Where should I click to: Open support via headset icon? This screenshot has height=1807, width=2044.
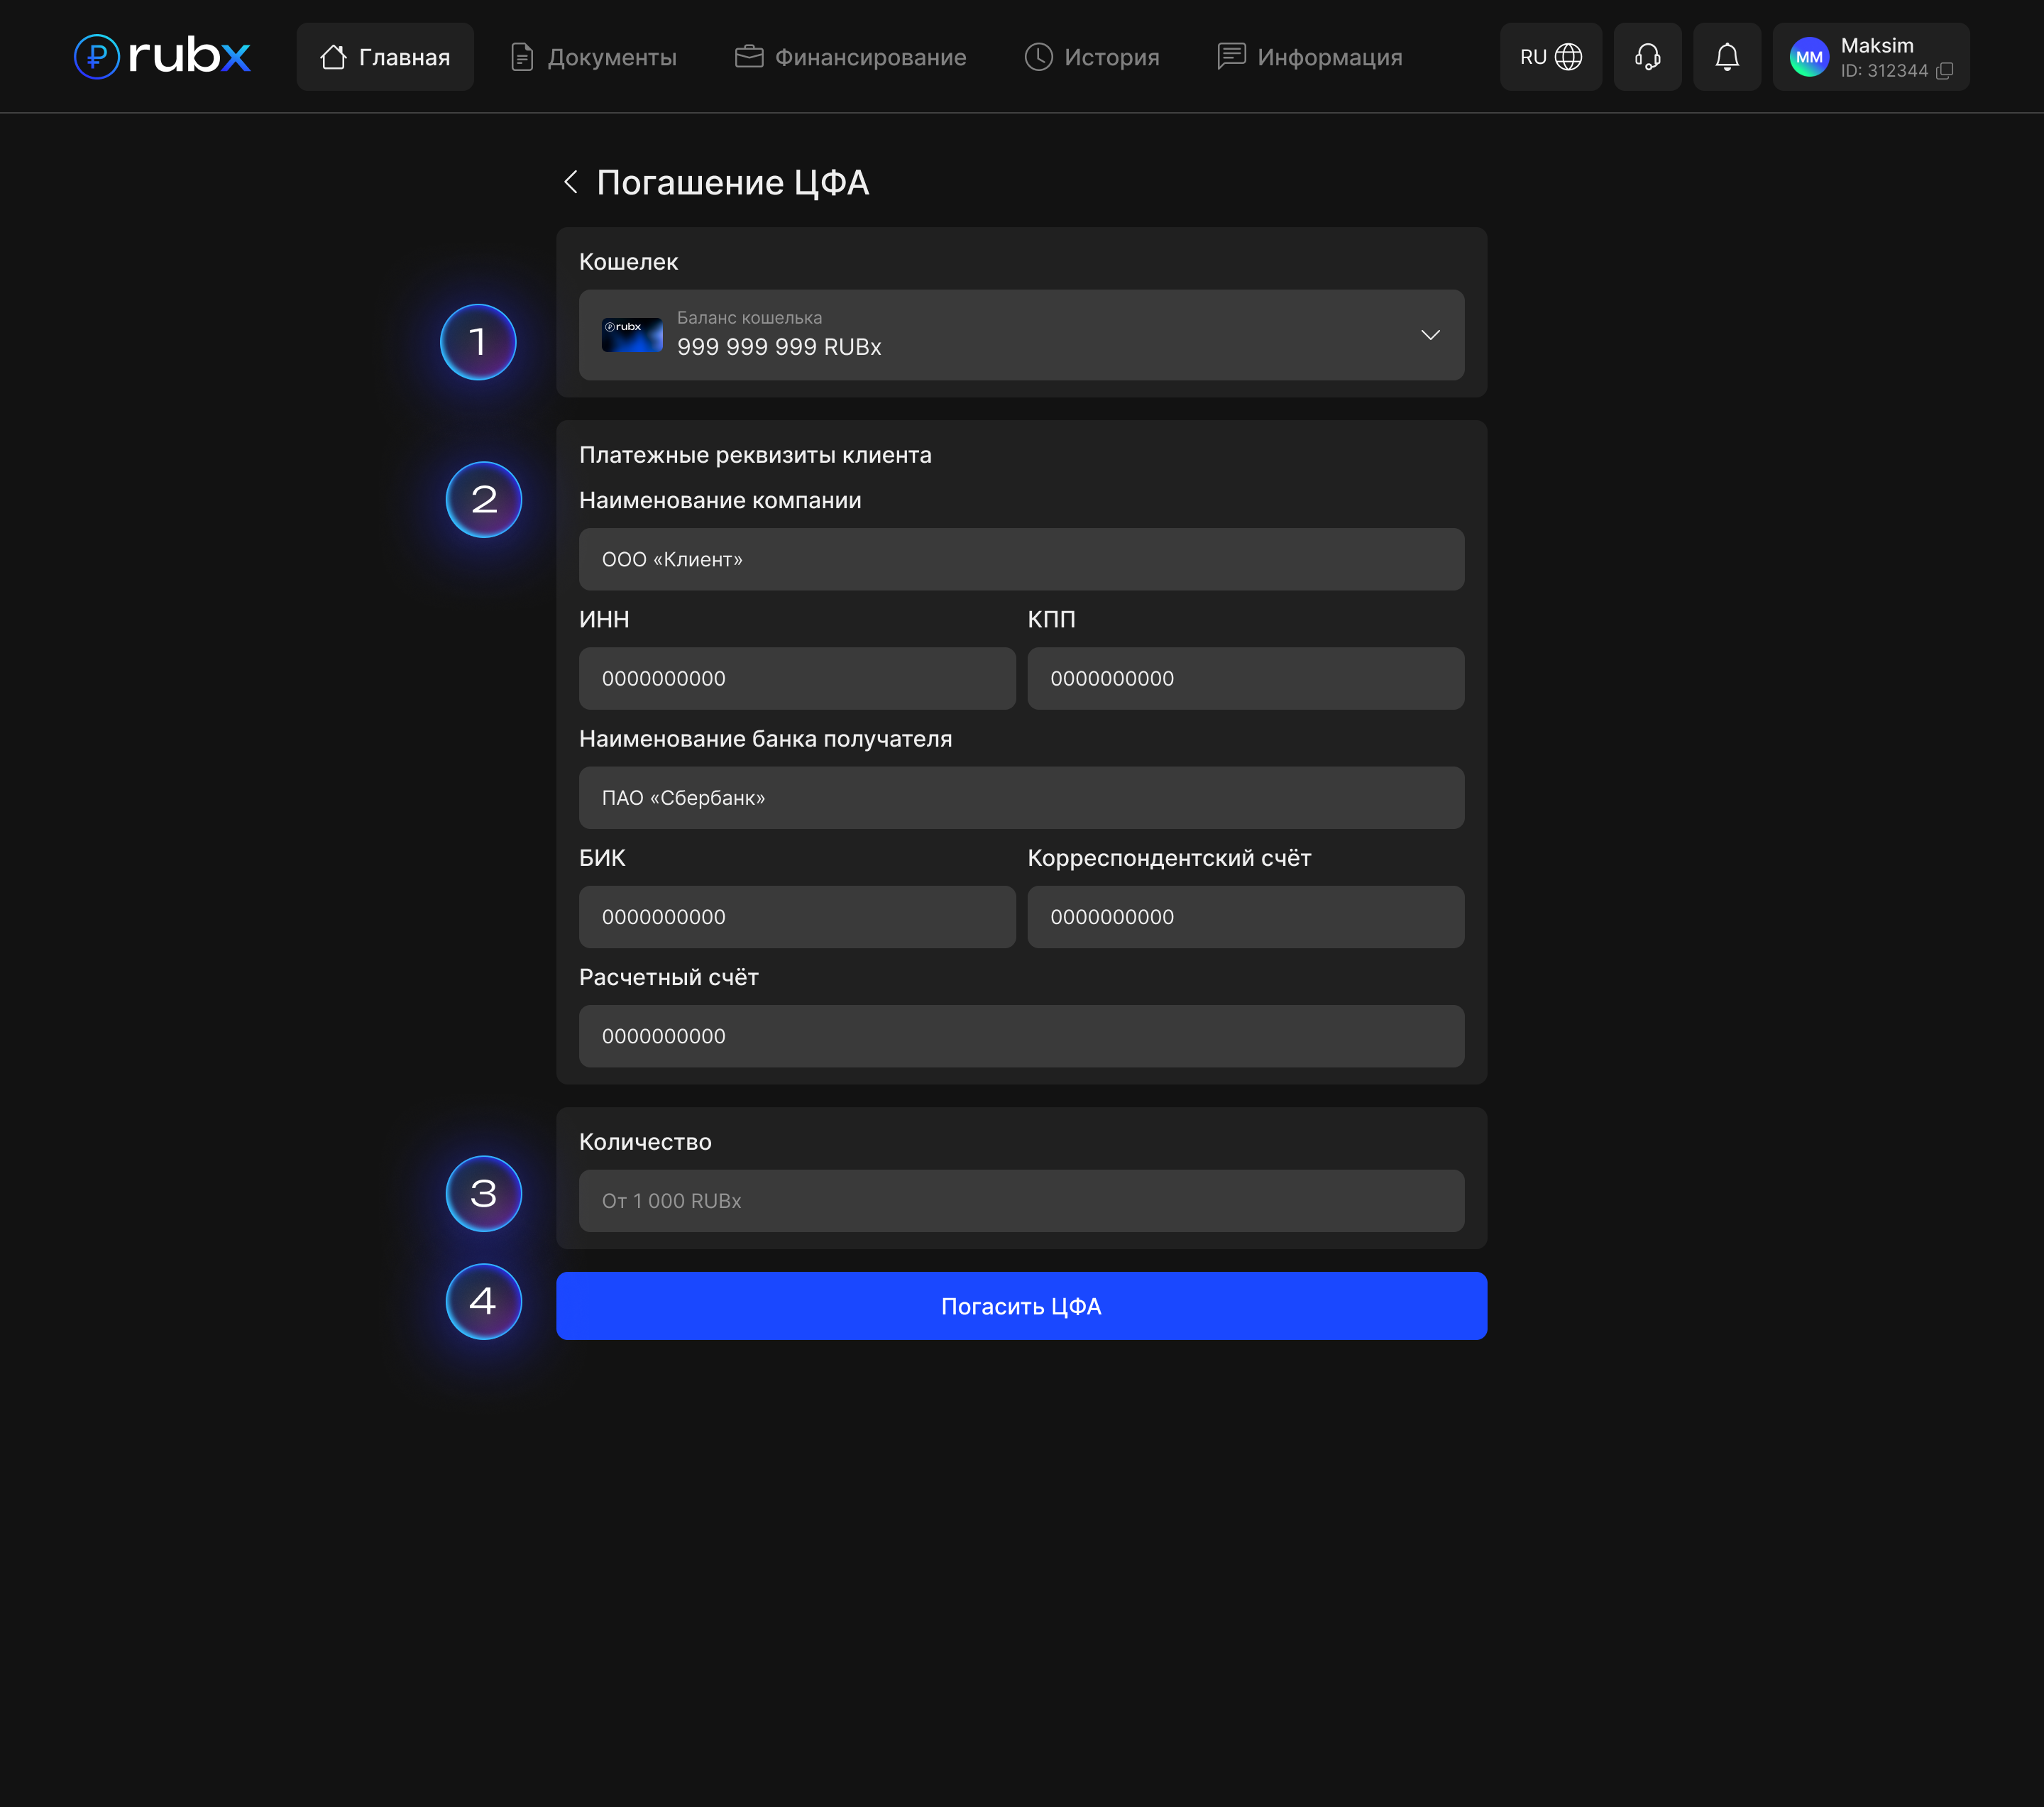coord(1647,57)
